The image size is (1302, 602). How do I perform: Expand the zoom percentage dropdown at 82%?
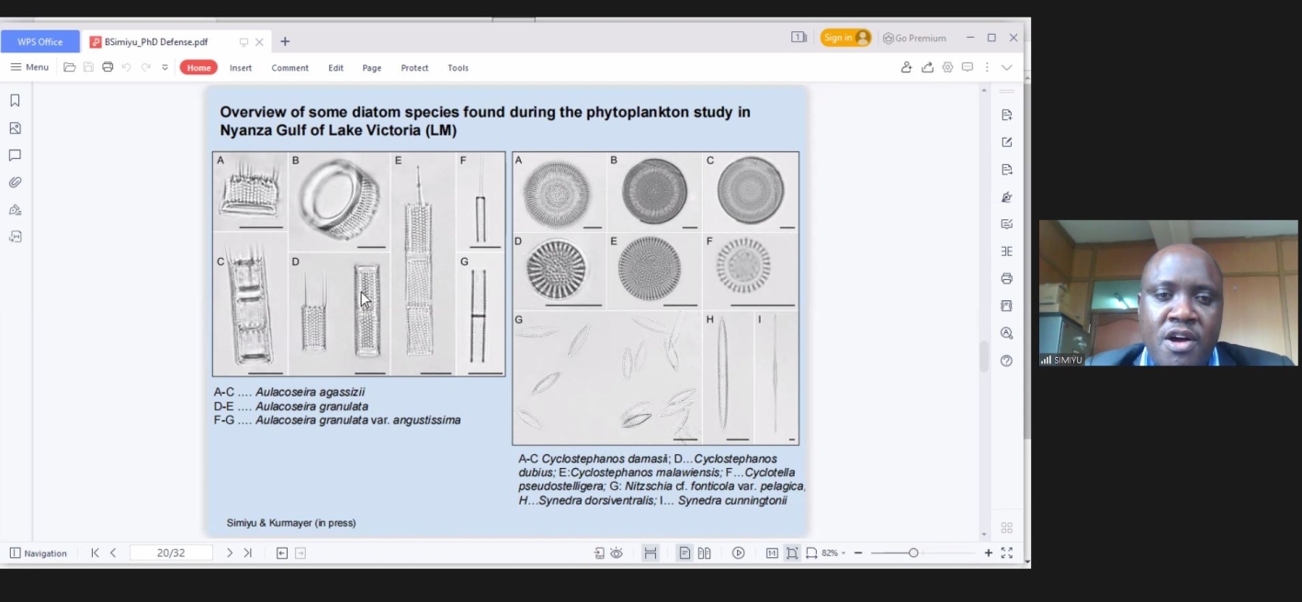tap(843, 553)
